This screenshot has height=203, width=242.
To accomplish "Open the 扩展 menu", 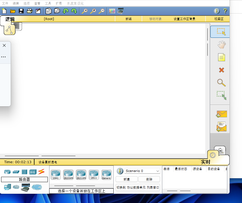I will pyautogui.click(x=59, y=3).
